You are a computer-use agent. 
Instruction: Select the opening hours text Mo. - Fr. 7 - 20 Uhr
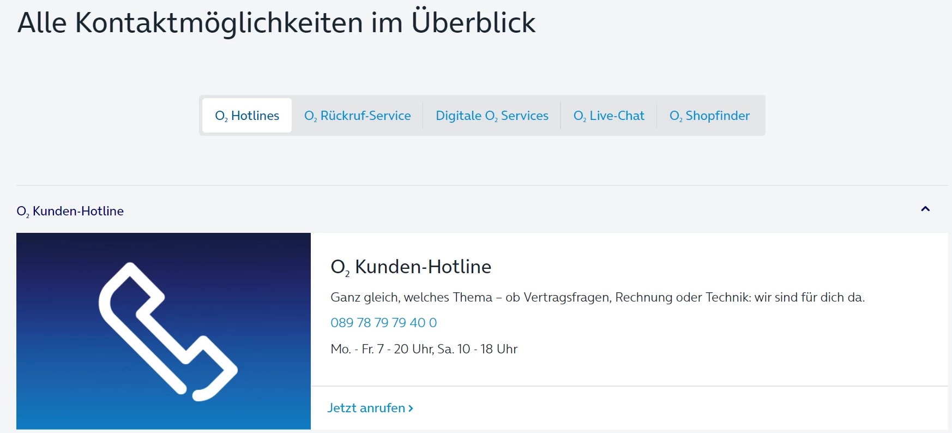pos(382,349)
